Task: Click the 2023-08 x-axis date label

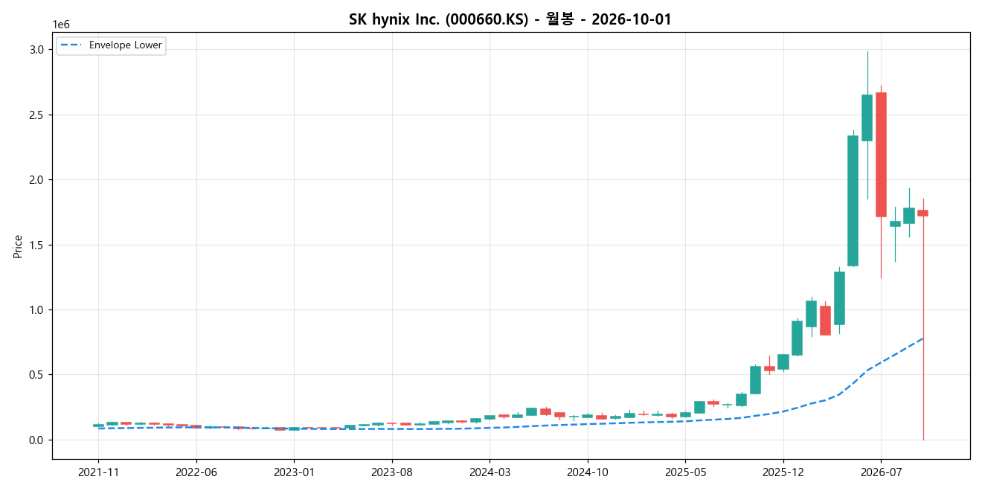Action: (392, 472)
